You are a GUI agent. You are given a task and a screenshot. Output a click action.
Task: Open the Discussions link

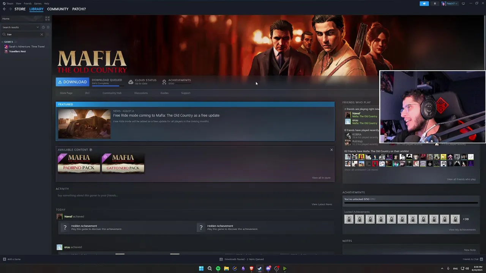point(141,93)
